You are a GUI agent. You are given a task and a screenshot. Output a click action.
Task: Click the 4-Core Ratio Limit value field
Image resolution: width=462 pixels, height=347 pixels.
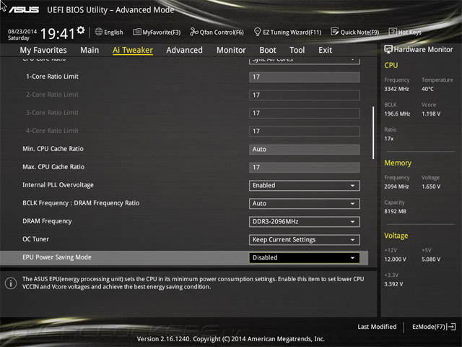pos(305,131)
